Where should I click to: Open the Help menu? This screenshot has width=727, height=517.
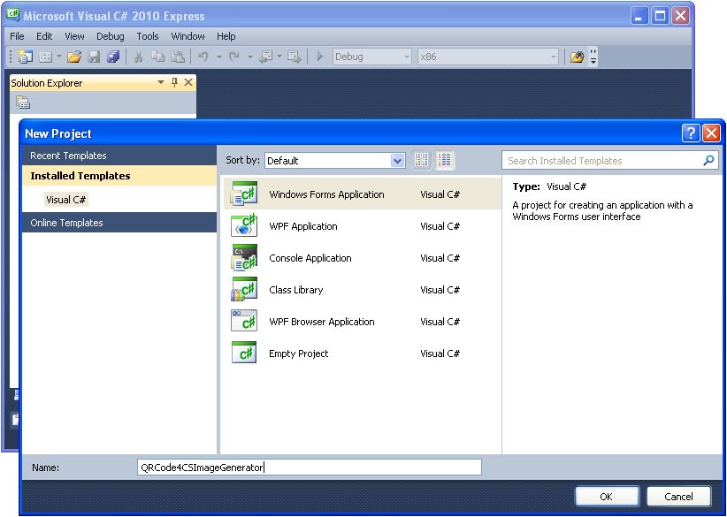coord(226,36)
